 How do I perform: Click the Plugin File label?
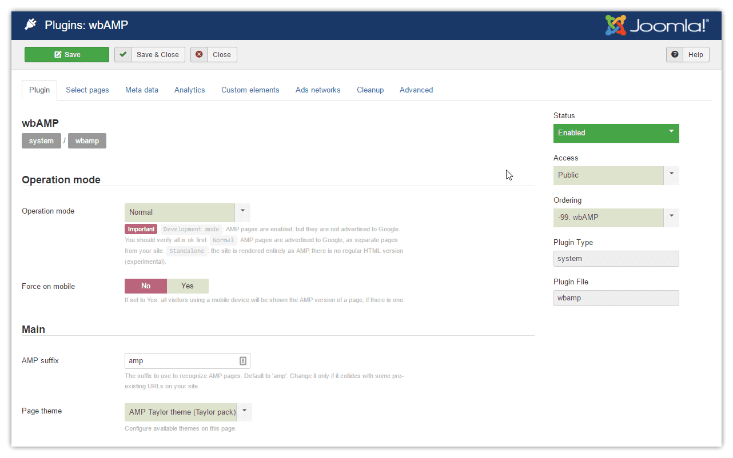[x=571, y=282]
